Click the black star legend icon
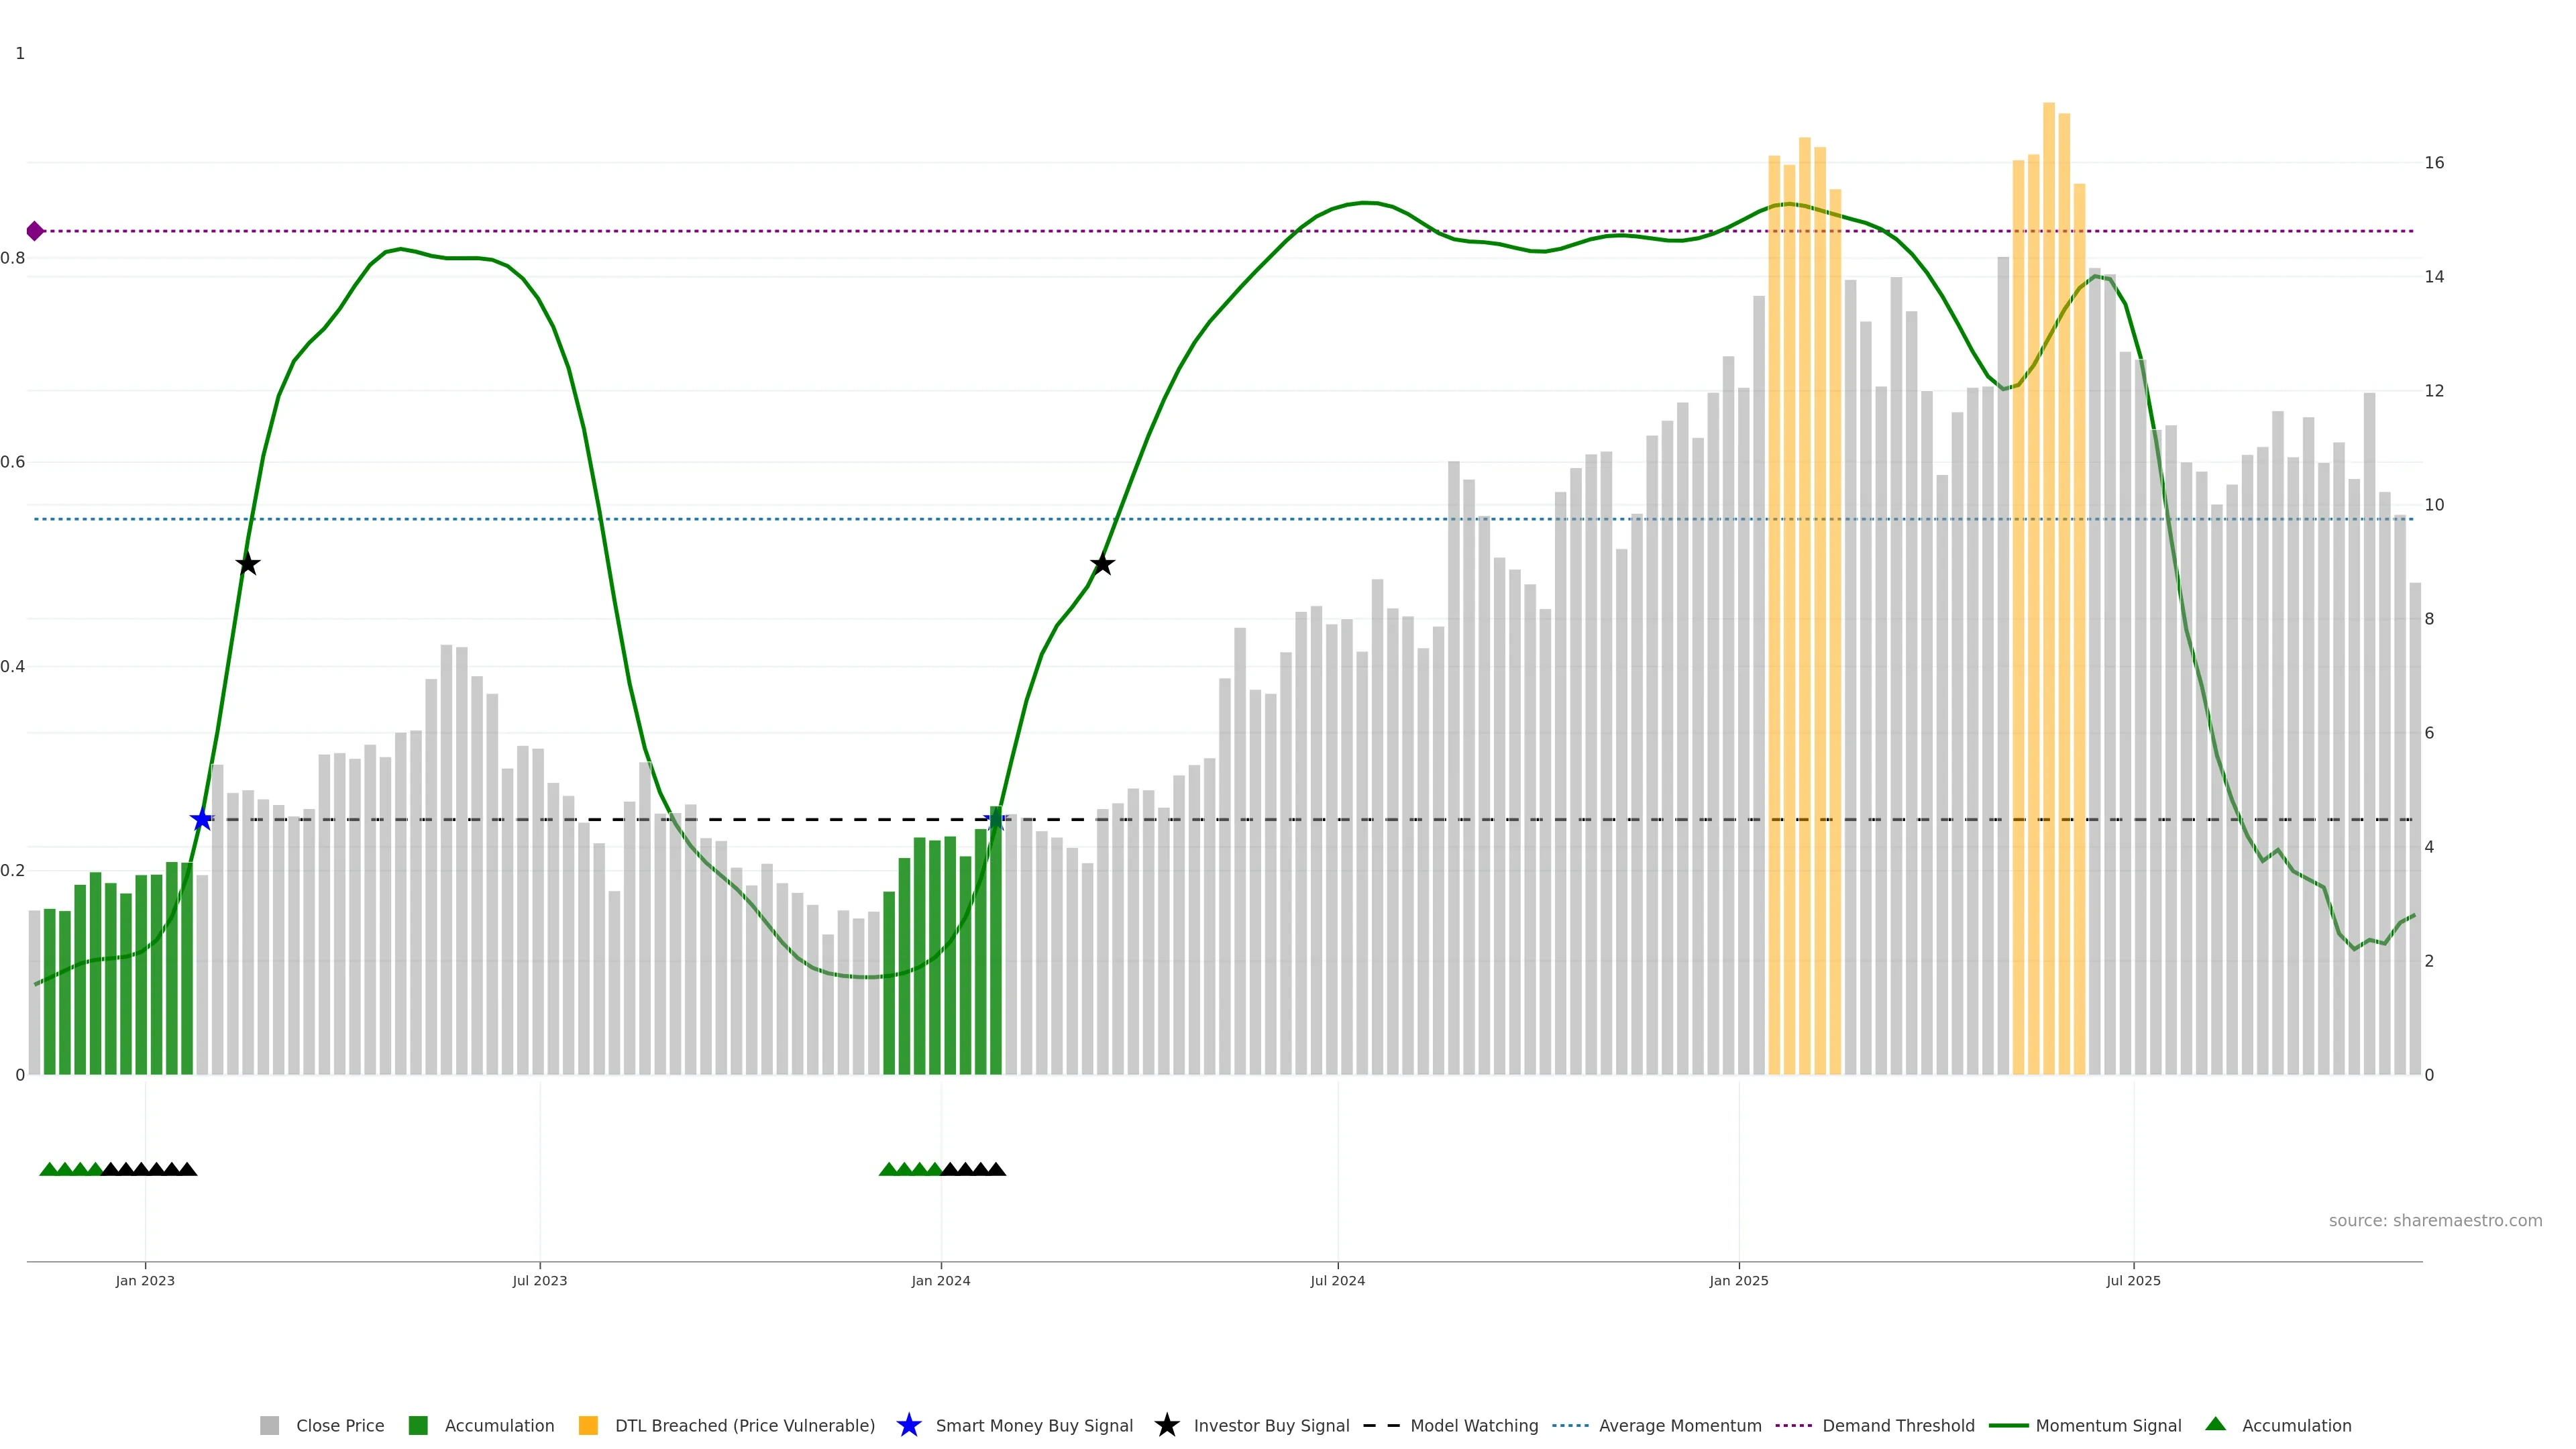 [1166, 1425]
